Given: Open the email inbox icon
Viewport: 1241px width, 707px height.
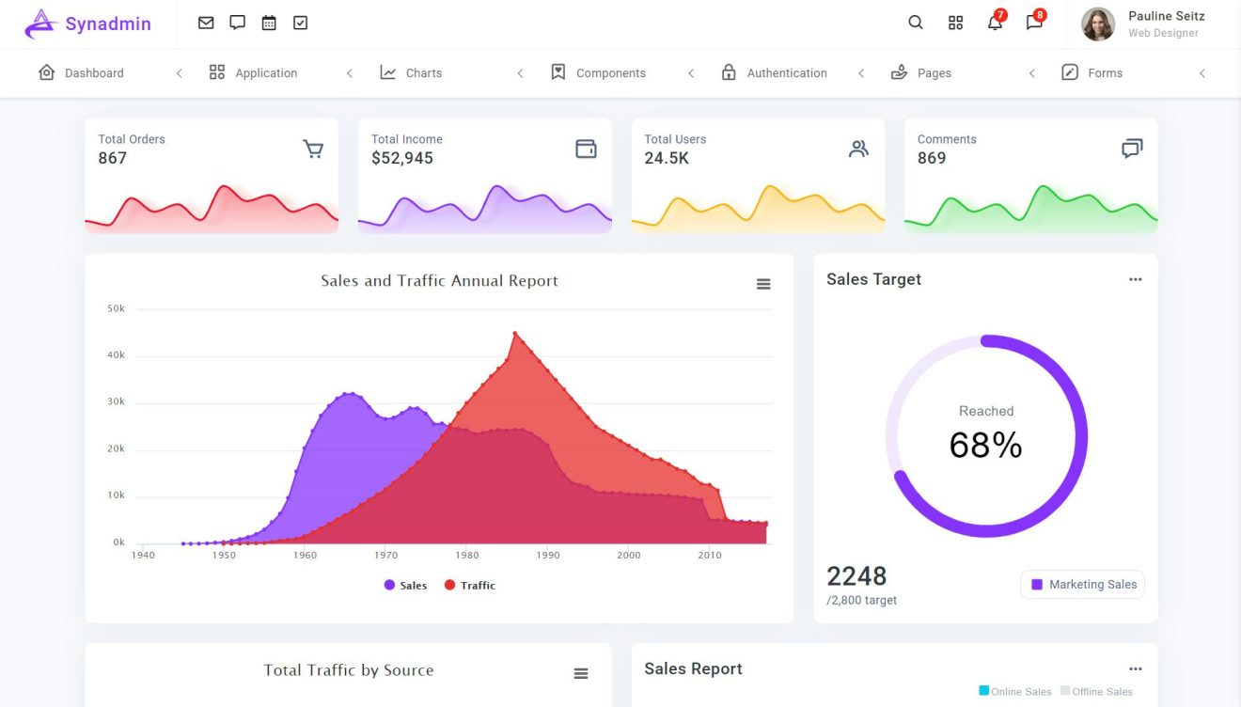Looking at the screenshot, I should pos(206,22).
